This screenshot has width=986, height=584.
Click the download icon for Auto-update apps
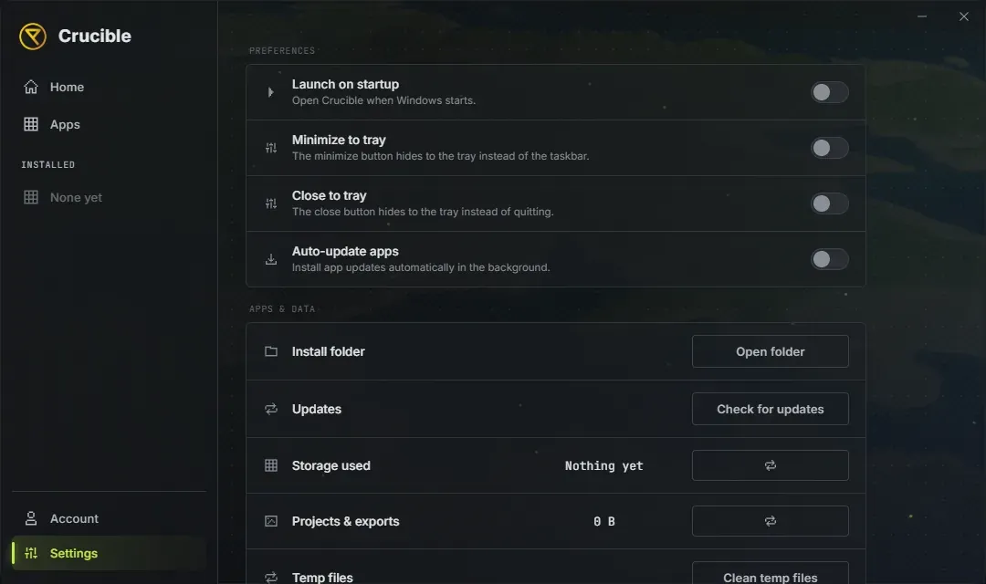[x=271, y=260]
